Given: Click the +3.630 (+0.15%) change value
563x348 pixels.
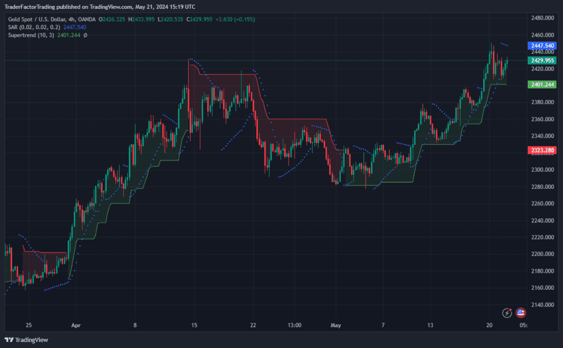Looking at the screenshot, I should [x=235, y=19].
